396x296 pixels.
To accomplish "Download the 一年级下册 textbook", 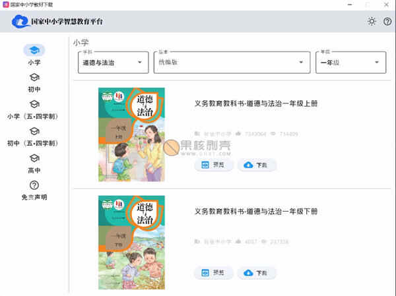I will 257,272.
